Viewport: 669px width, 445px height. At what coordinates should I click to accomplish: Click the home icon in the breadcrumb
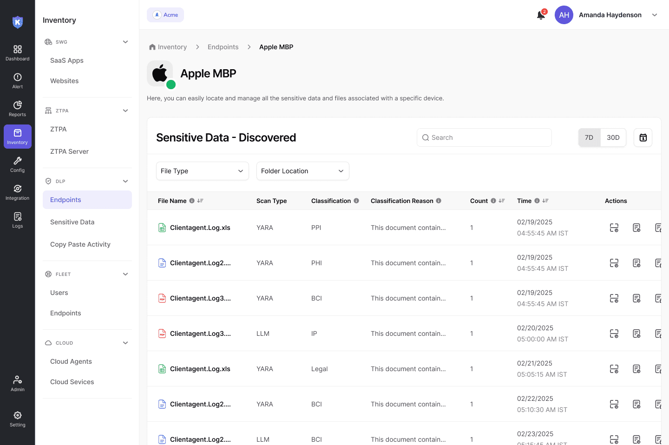[152, 47]
